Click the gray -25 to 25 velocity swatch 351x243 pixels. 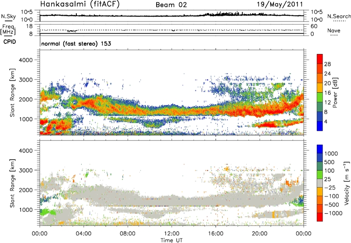(320, 183)
